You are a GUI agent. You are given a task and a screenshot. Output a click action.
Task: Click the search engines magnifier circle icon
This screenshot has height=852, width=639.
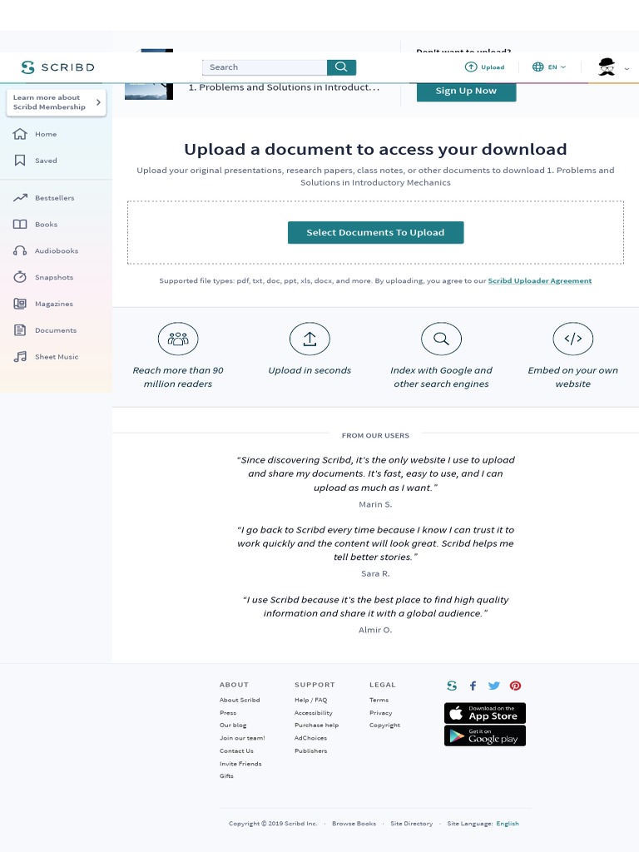click(x=441, y=339)
